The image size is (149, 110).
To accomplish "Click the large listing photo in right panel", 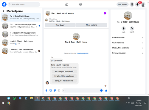I will (128, 15).
